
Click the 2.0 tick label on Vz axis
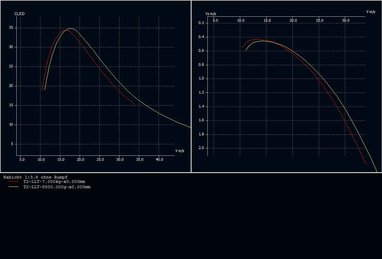pos(201,148)
